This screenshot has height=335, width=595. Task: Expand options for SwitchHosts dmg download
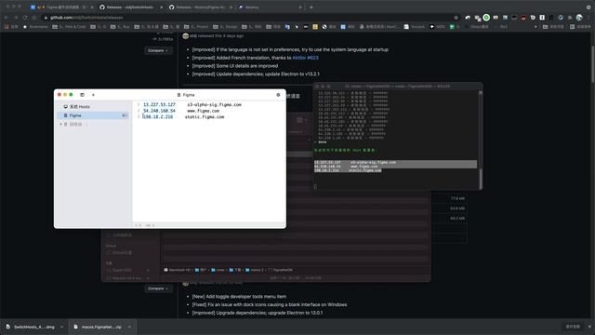coord(62,327)
